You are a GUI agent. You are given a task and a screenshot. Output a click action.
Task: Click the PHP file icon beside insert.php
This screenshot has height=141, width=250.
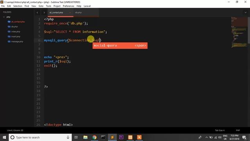point(9,36)
